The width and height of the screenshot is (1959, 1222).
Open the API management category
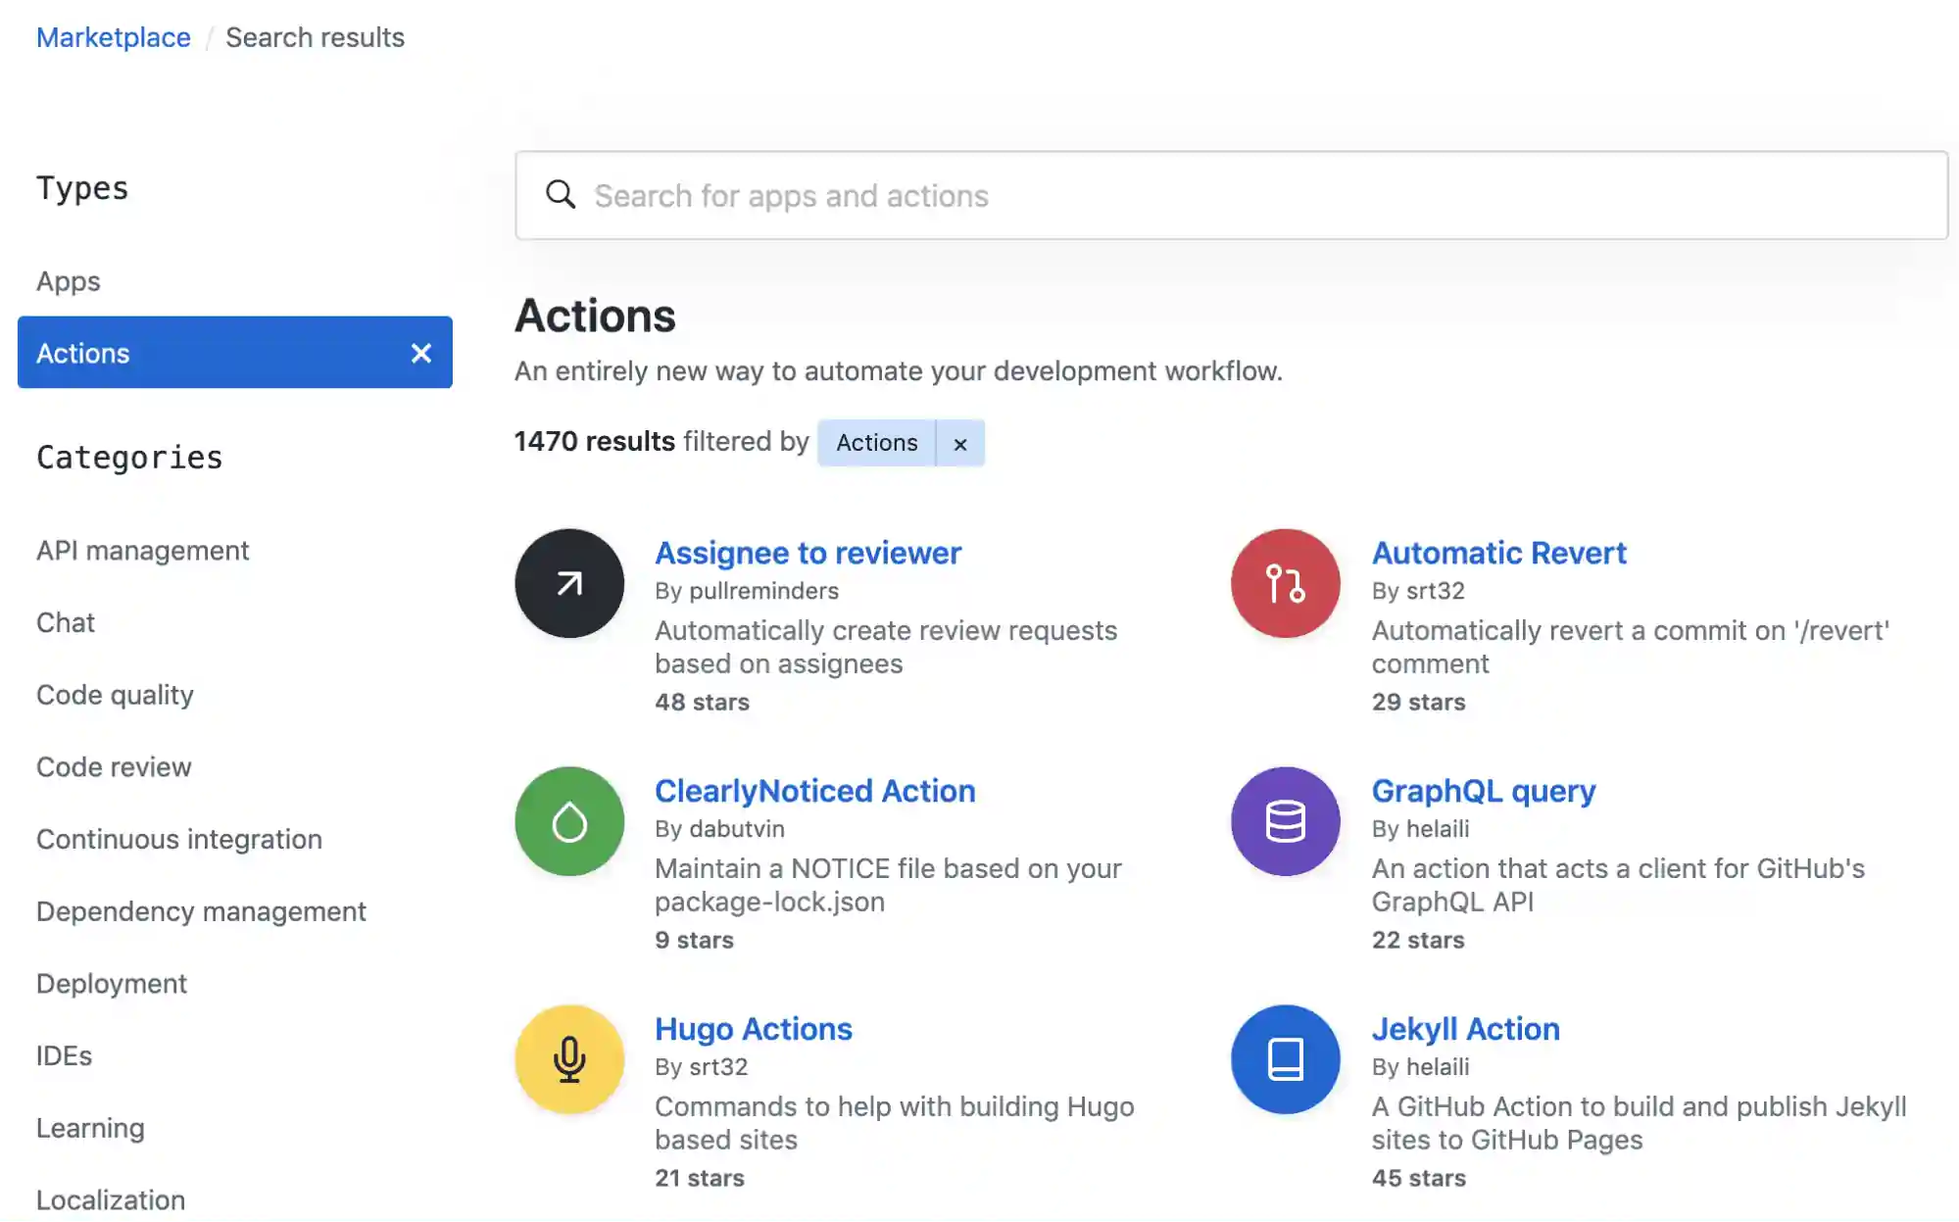pos(143,551)
